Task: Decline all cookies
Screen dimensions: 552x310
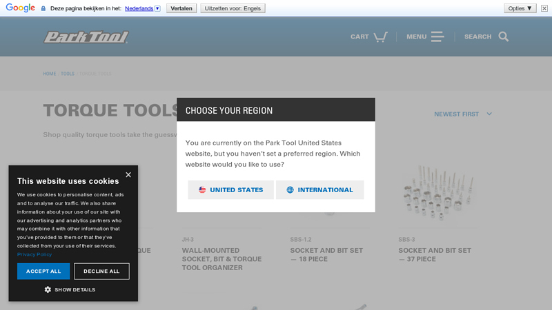Action: click(101, 271)
